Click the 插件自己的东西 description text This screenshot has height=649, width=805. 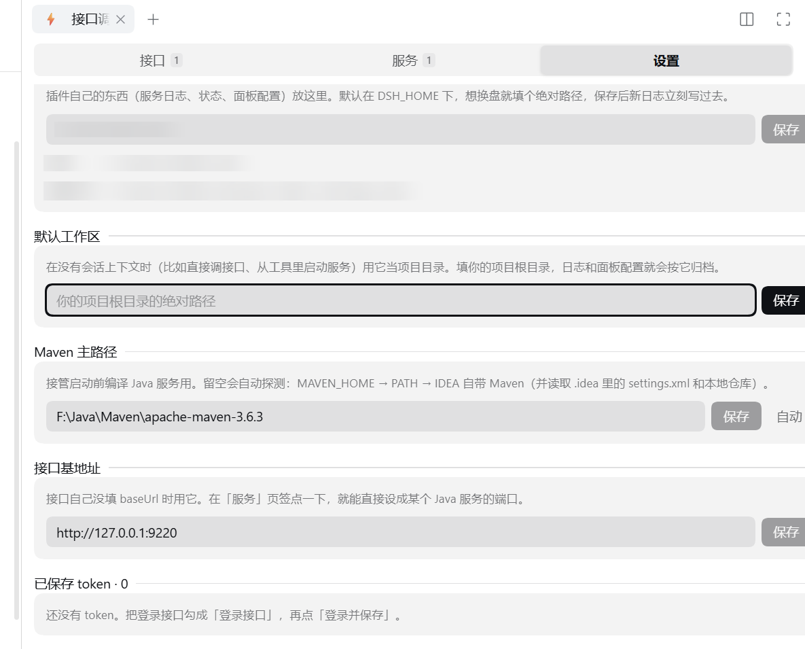click(x=389, y=96)
